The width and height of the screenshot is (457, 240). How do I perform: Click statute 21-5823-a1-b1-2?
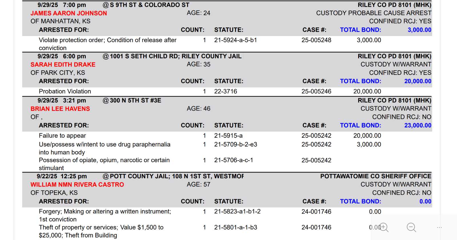tap(237, 212)
